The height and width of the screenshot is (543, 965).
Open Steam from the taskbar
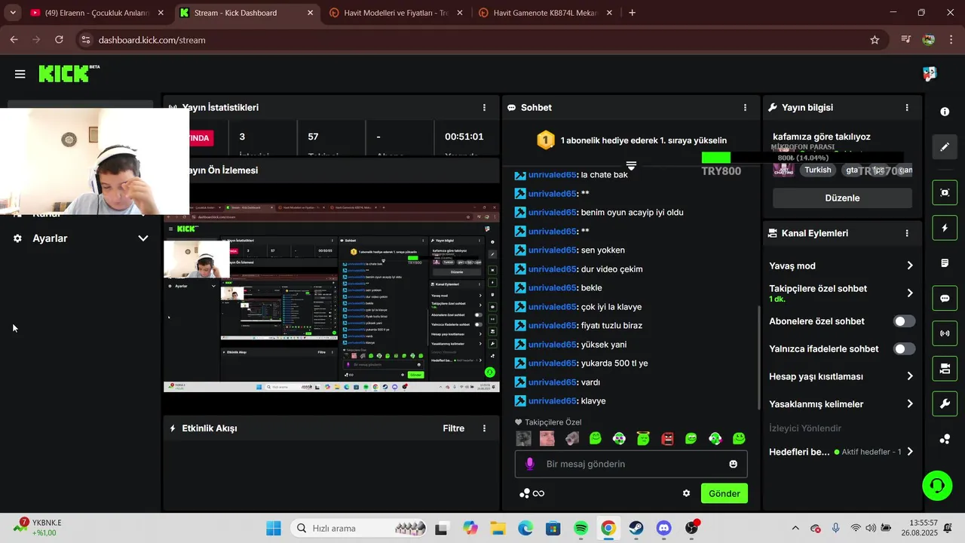point(636,528)
